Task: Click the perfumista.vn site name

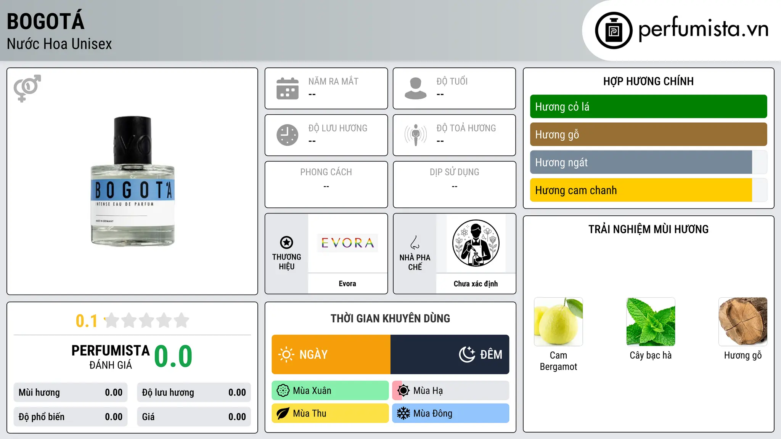Action: (704, 29)
